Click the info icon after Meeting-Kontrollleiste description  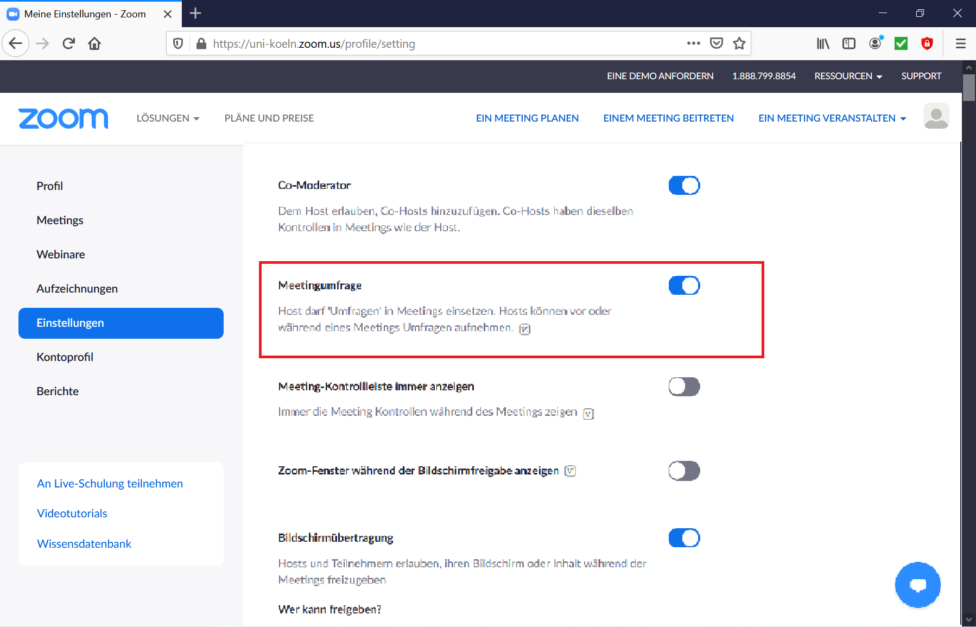[x=588, y=414]
